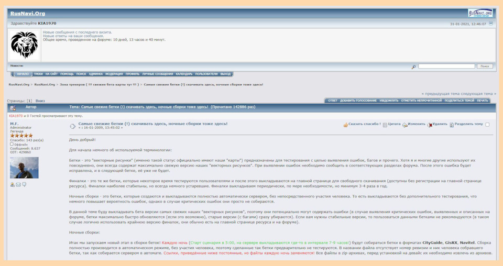503x266 pixels.
Task: Click the post icon beside the message title
Action: (x=73, y=126)
